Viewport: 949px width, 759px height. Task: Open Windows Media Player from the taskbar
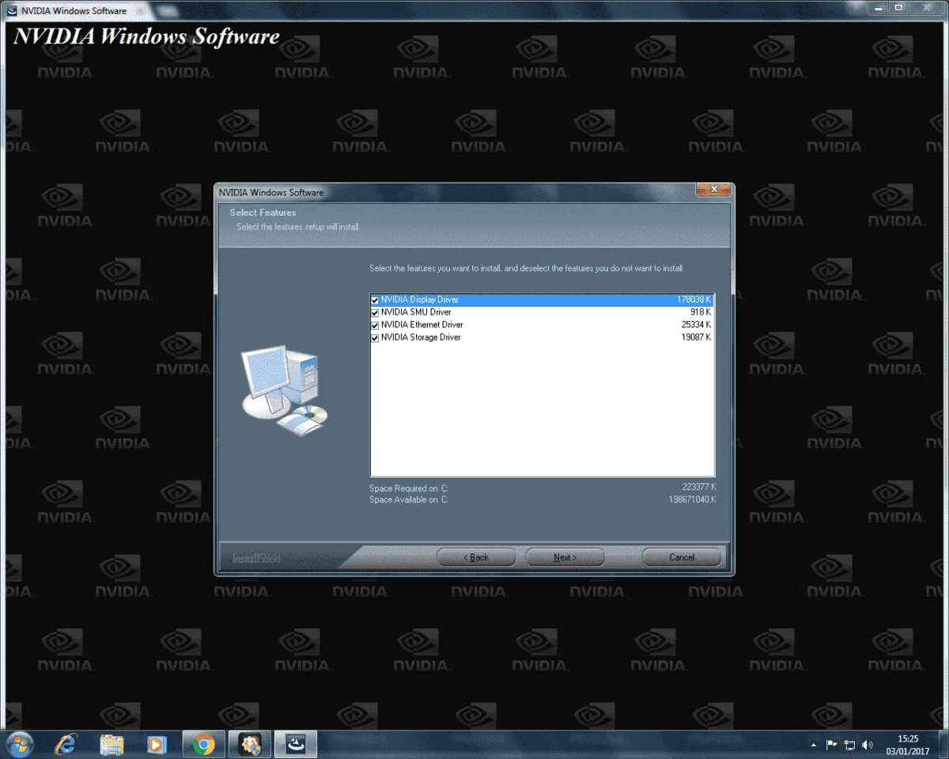point(157,744)
